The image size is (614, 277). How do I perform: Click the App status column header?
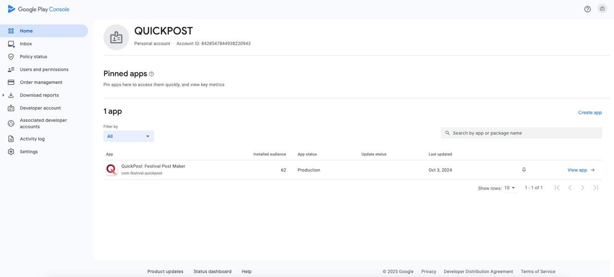307,154
